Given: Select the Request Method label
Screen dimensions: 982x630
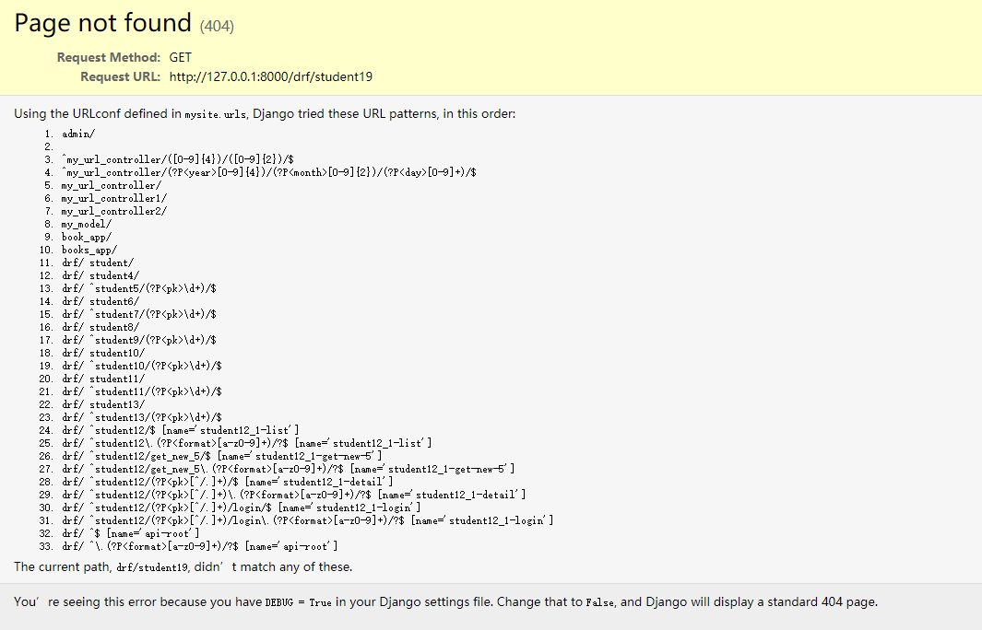Looking at the screenshot, I should 109,57.
